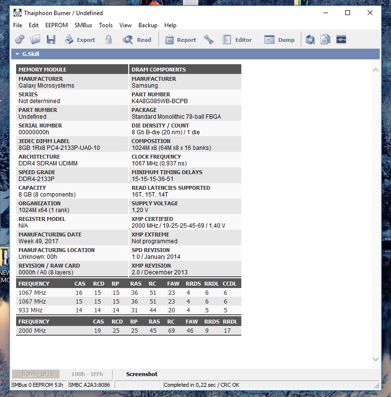This screenshot has width=391, height=397.
Task: Click the DDR4 SDRAM UDIMM architecture value
Action: [x=48, y=163]
